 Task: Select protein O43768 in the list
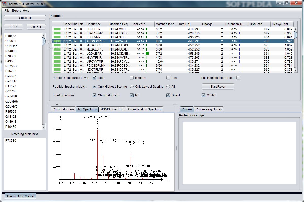23,91
